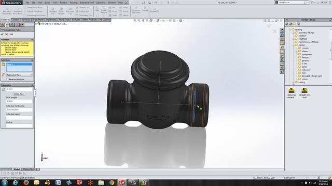Screen dimensions: 332x186
Task: Open the Hole Wizard tool
Action: coord(61,11)
